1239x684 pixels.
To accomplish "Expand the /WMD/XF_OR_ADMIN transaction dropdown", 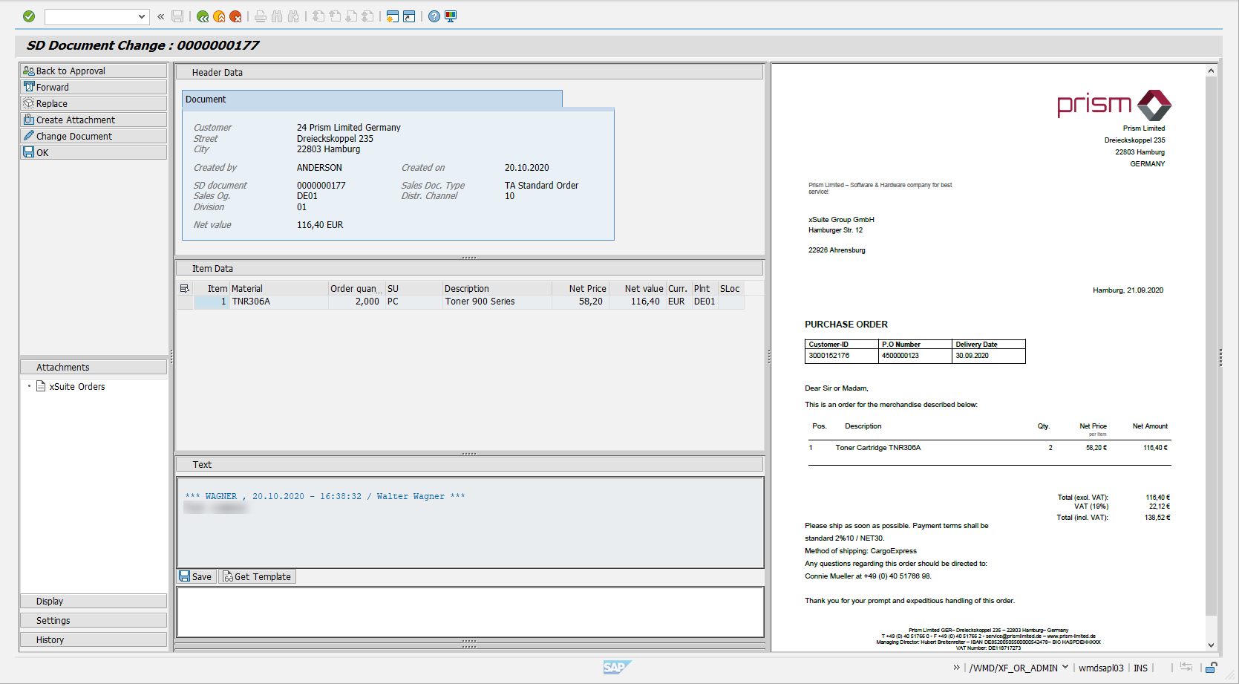I will [1065, 668].
